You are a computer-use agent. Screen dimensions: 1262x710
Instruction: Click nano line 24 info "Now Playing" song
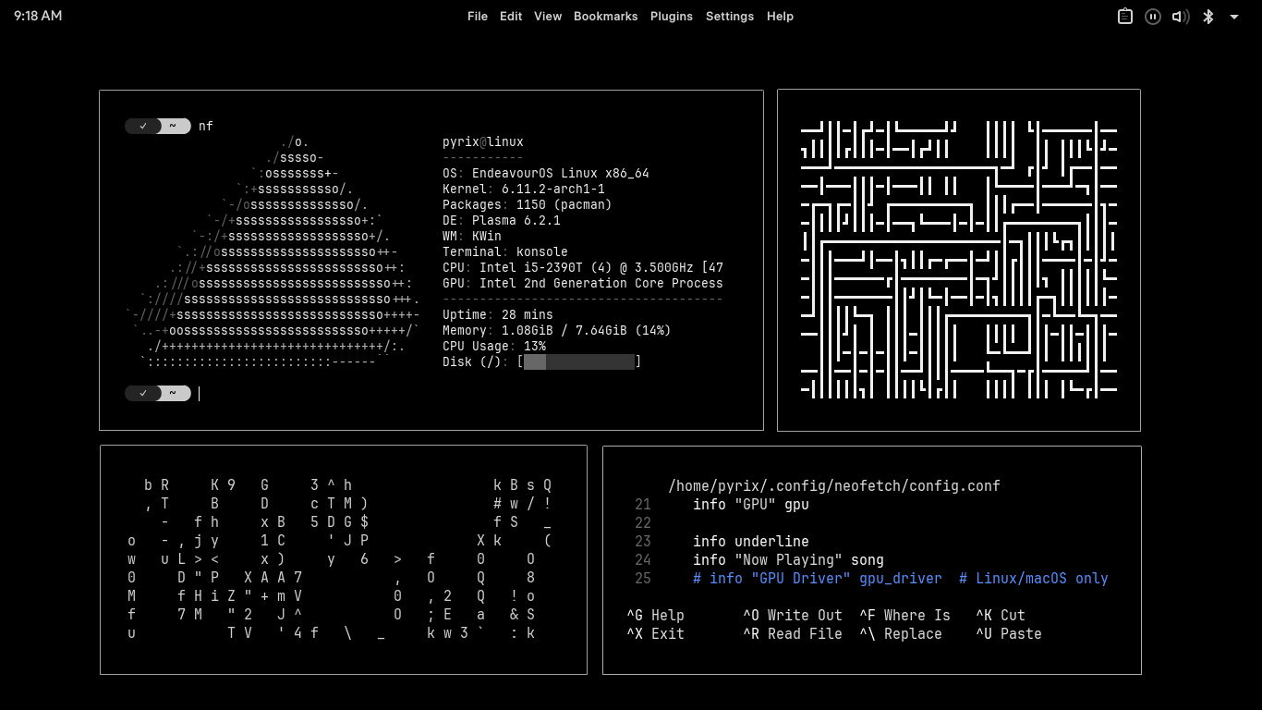point(788,560)
